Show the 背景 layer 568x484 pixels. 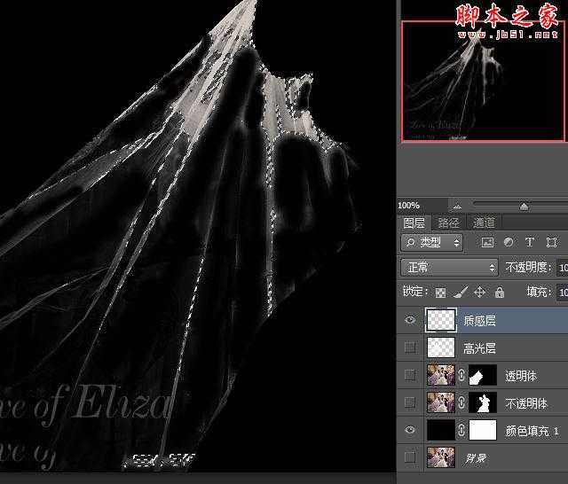point(410,457)
